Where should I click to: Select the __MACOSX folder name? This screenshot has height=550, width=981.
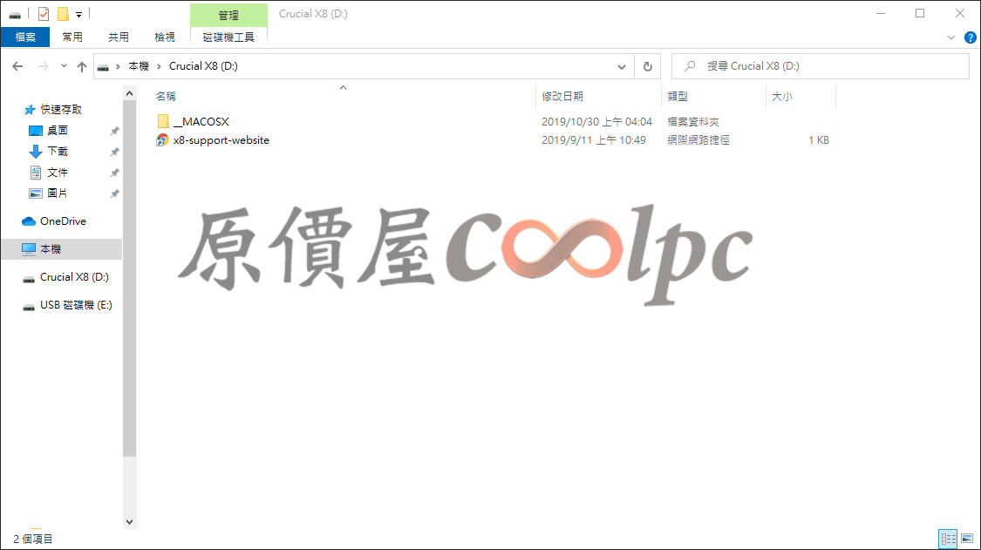(x=201, y=121)
